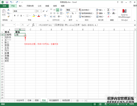The image size is (137, 106).
Task: Click the fill color bucket
Action: coord(34,16)
